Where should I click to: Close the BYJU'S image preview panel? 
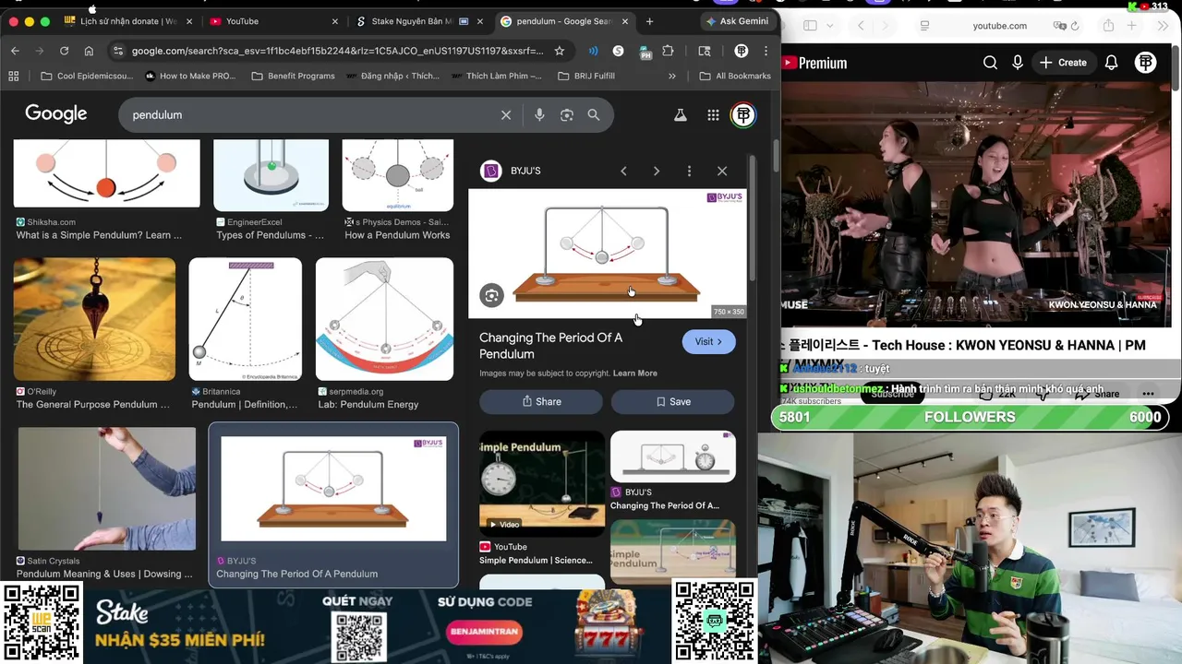coord(722,171)
